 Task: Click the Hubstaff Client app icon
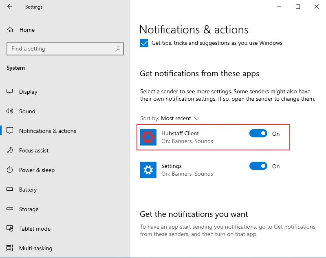click(148, 137)
